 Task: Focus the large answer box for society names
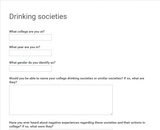[x=61, y=100]
